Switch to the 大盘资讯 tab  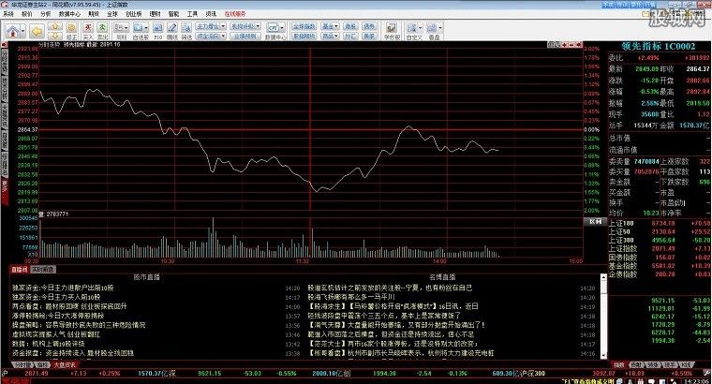pos(64,365)
